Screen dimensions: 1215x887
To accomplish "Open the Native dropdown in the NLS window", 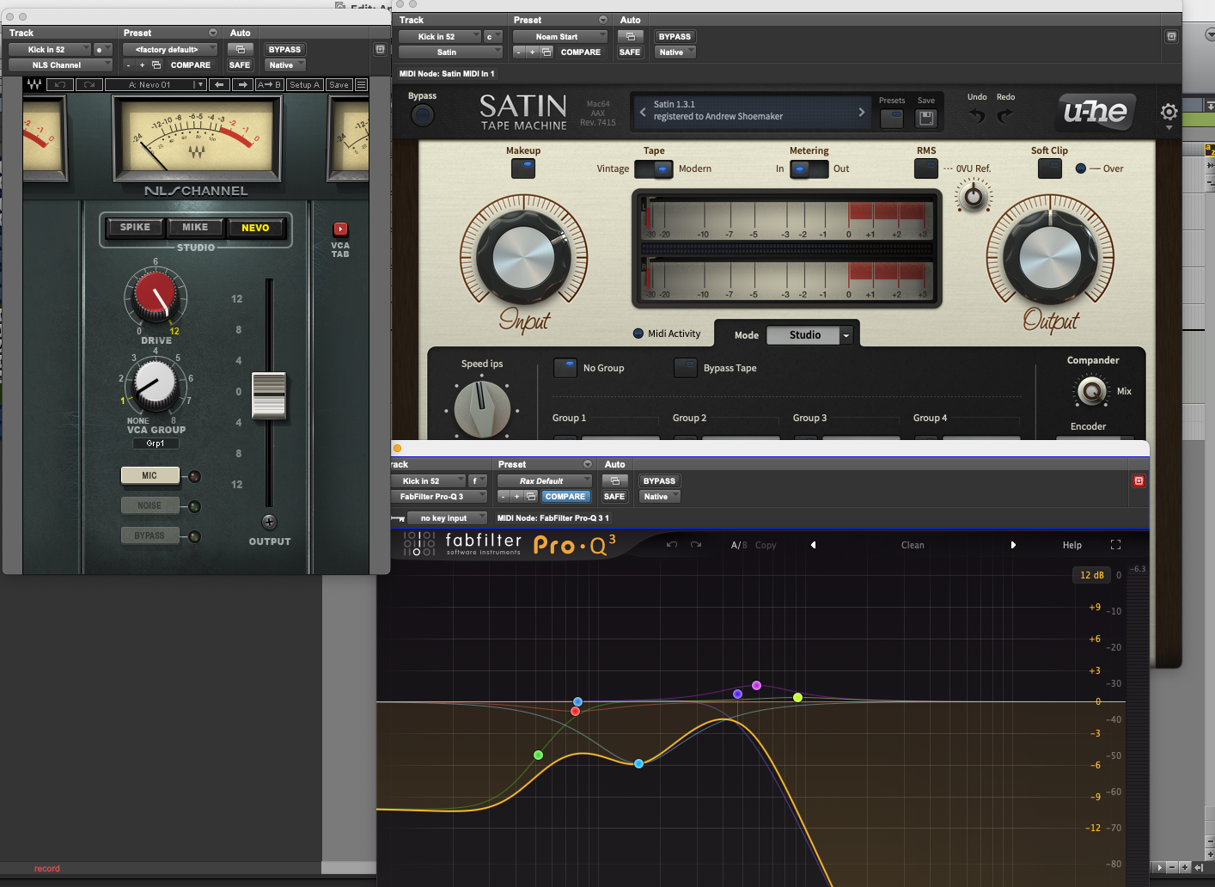I will tap(285, 65).
